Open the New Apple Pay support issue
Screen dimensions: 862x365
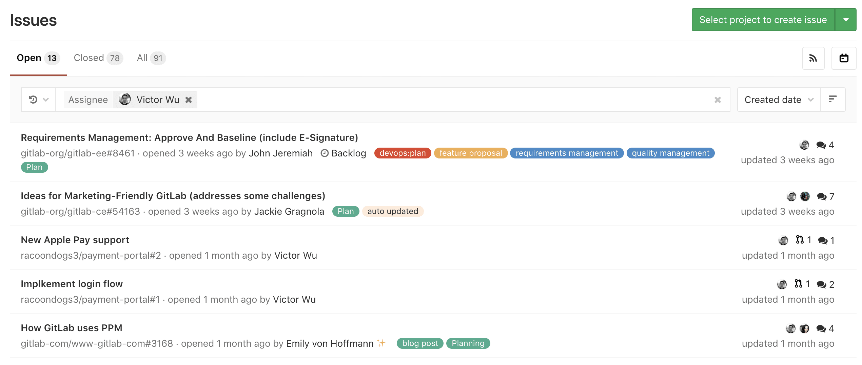point(75,240)
